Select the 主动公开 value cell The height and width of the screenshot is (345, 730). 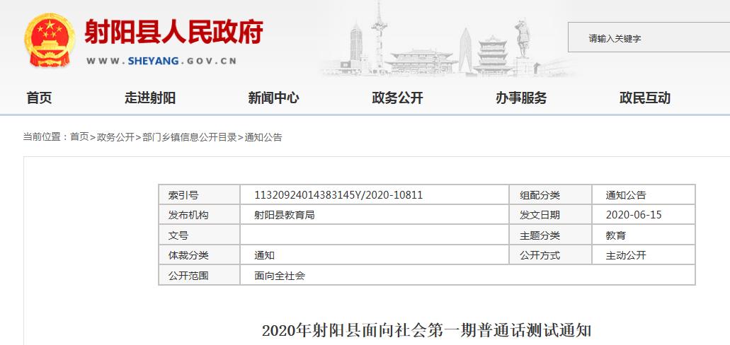[644, 255]
